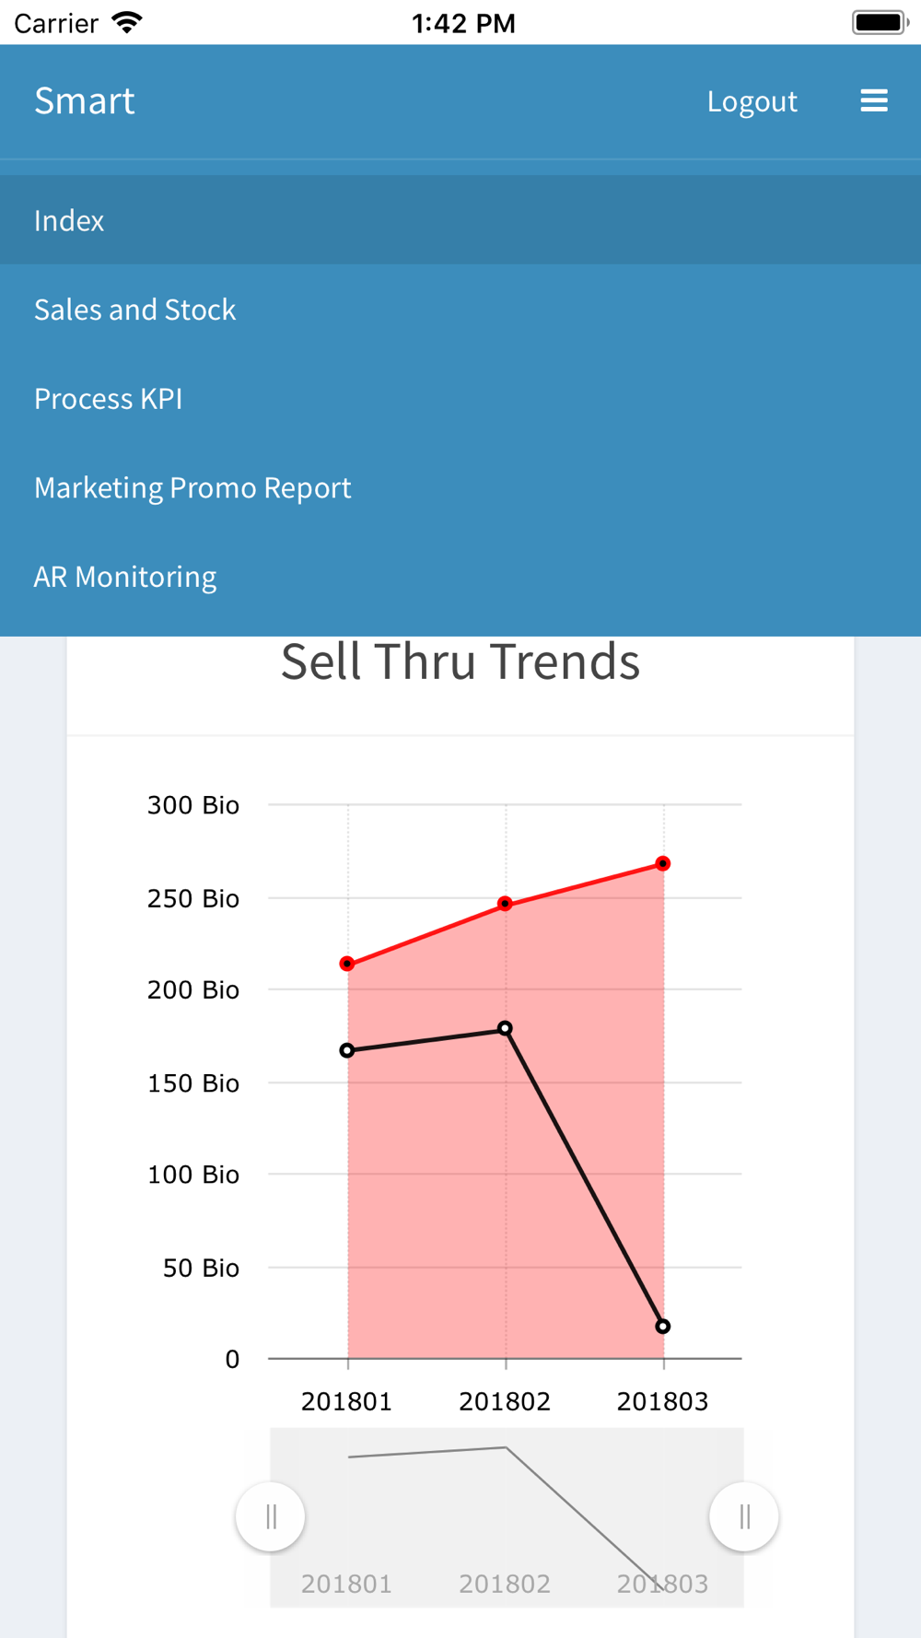This screenshot has width=921, height=1638.
Task: Tap the Smart brand title
Action: (85, 100)
